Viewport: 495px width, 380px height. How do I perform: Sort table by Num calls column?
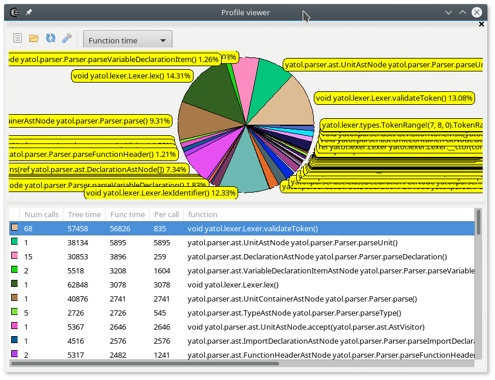[41, 214]
